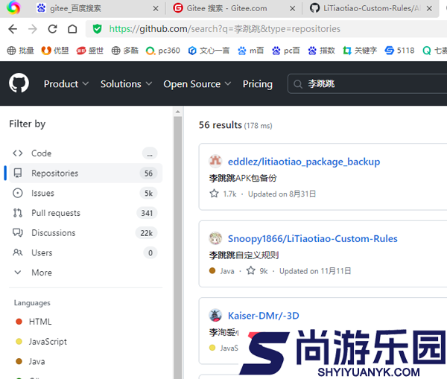Go to browser home page icon
The height and width of the screenshot is (379, 447).
click(x=72, y=29)
